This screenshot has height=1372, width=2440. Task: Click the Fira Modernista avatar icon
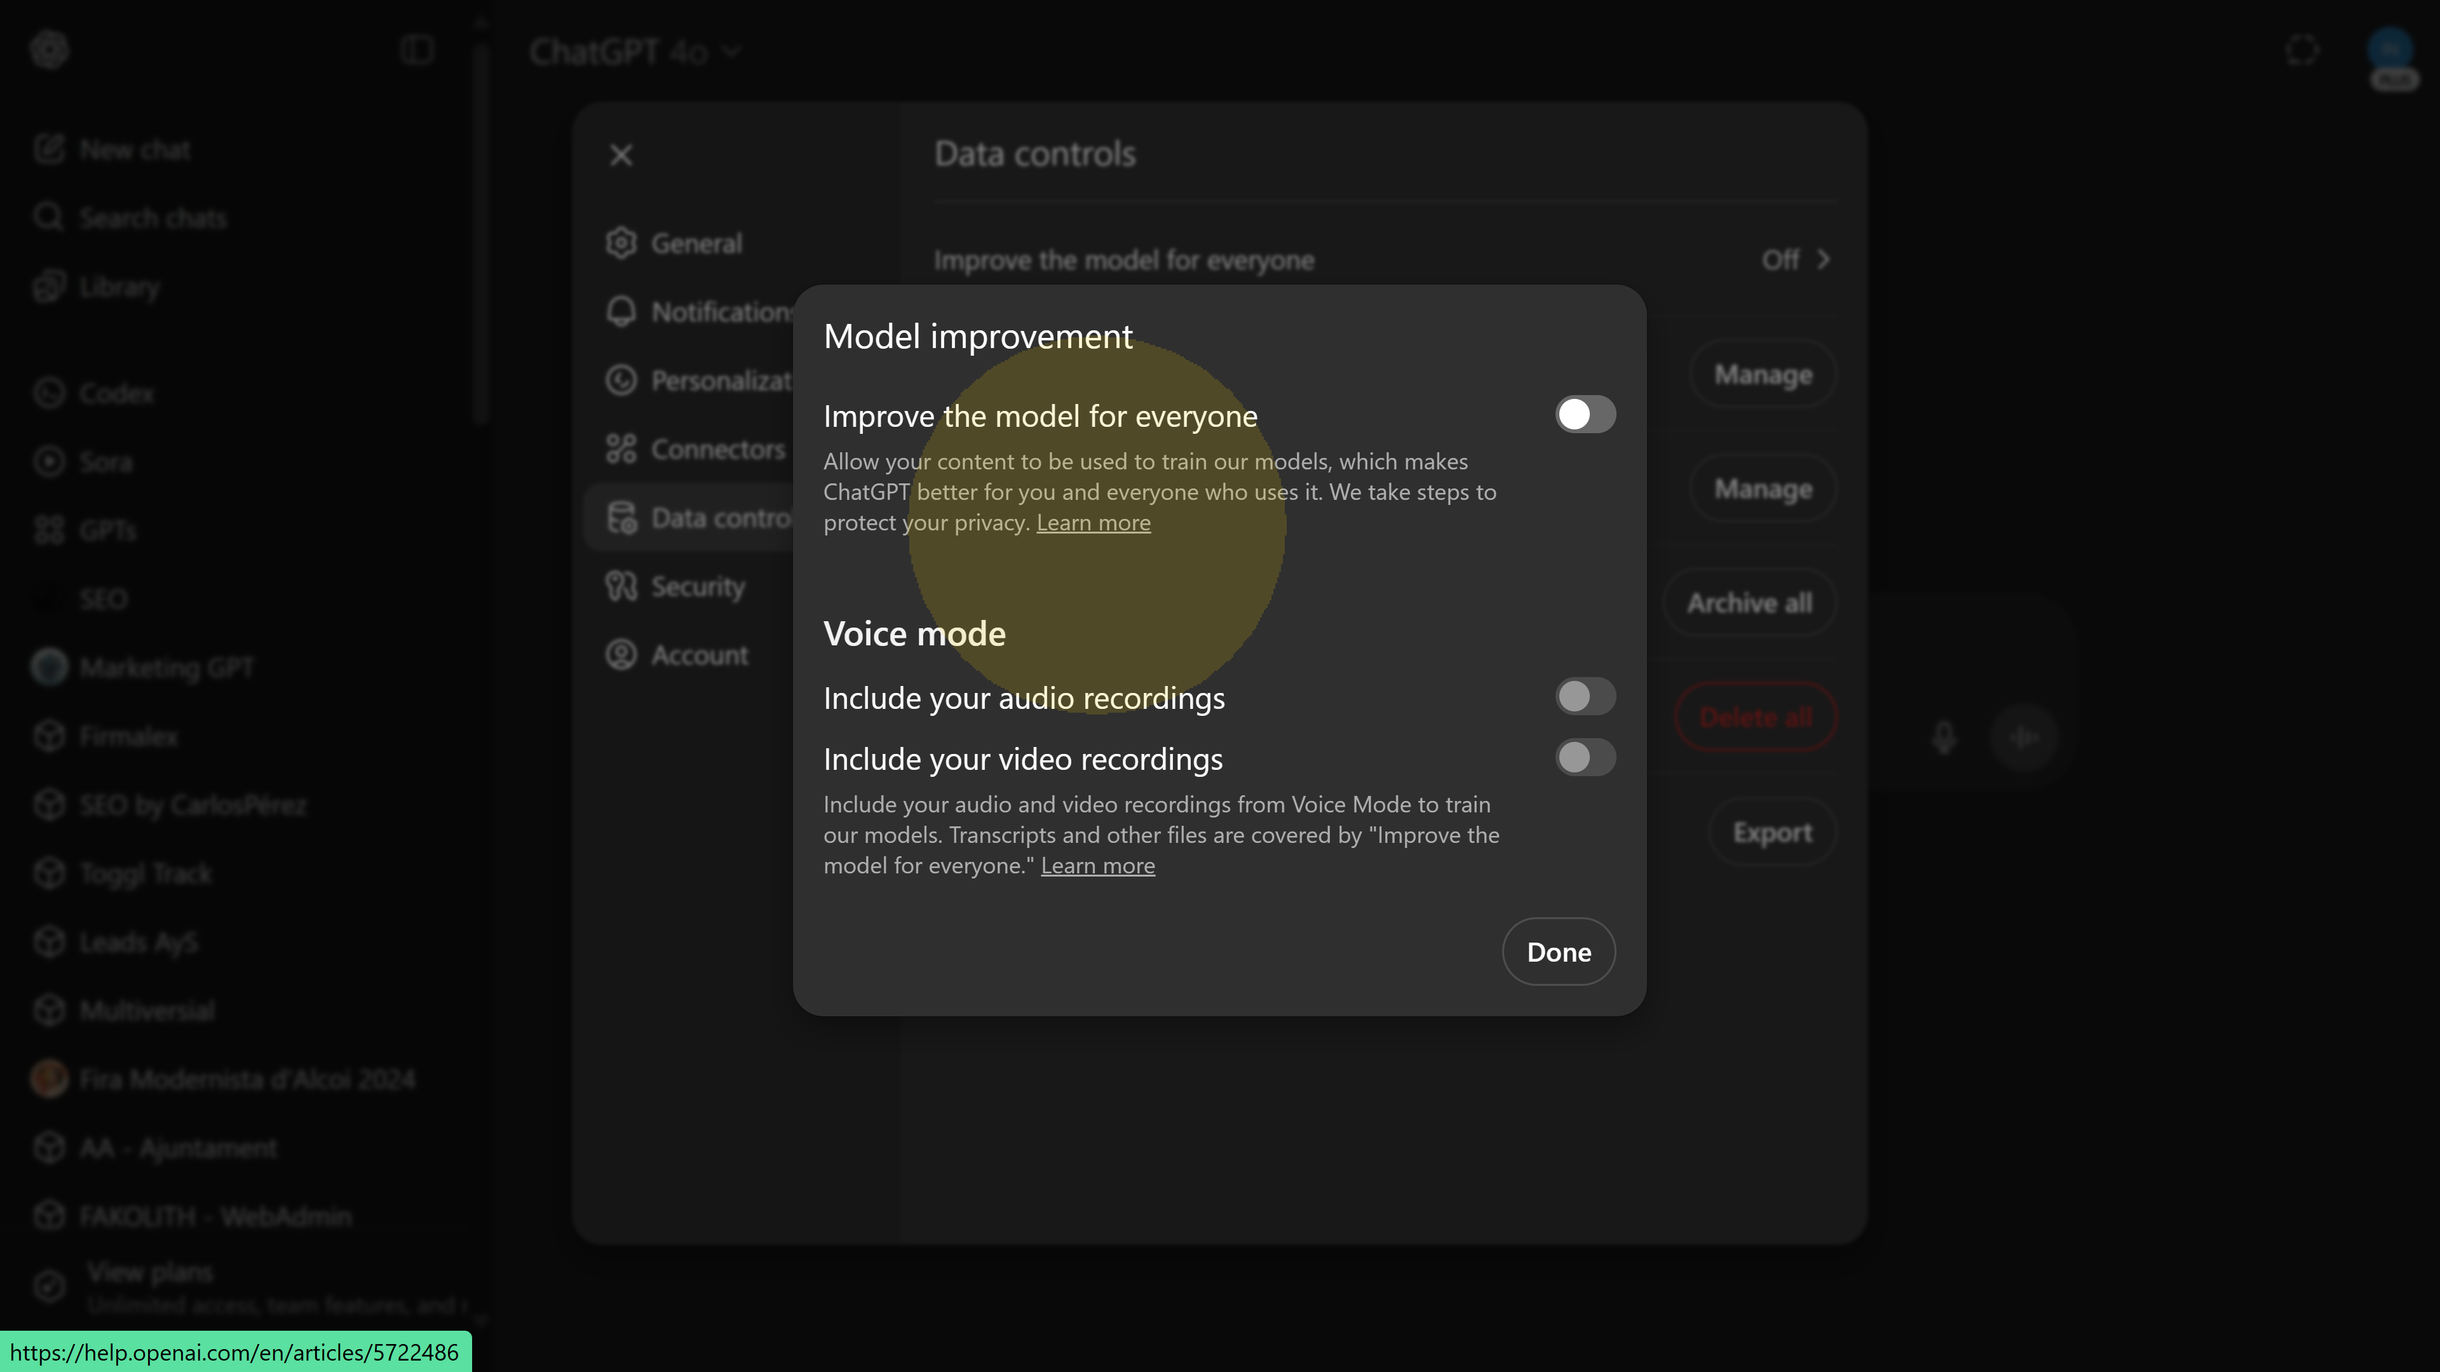(x=50, y=1079)
